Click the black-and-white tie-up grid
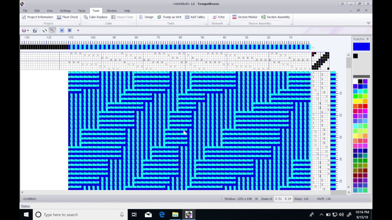The width and height of the screenshot is (392, 220). 320,61
